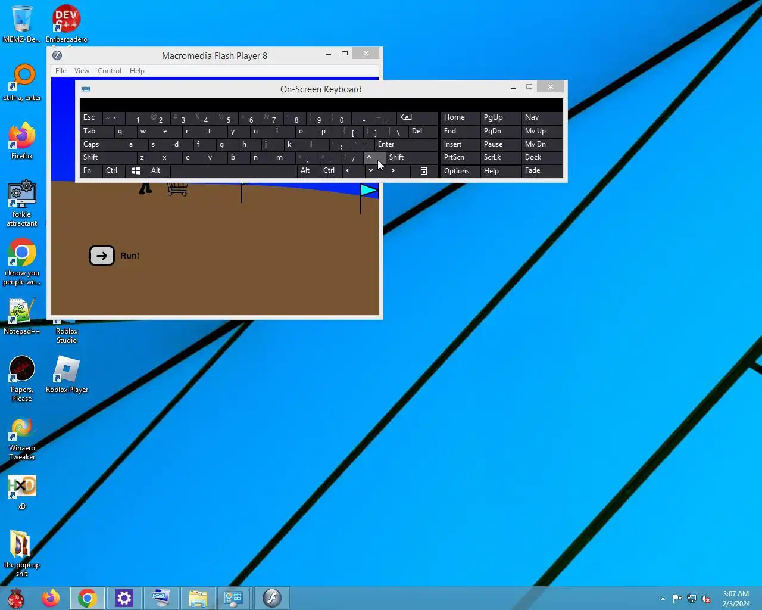The height and width of the screenshot is (610, 762).
Task: Click the spacebar on On-Screen Keyboard
Action: [233, 171]
